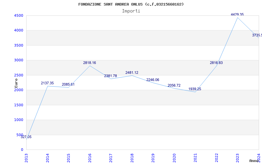Click x-axis year label 2015
Image resolution: width=262 pixels, height=164 pixels.
(x=68, y=158)
